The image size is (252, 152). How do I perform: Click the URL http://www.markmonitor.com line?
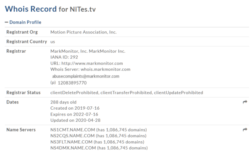pos(87,63)
